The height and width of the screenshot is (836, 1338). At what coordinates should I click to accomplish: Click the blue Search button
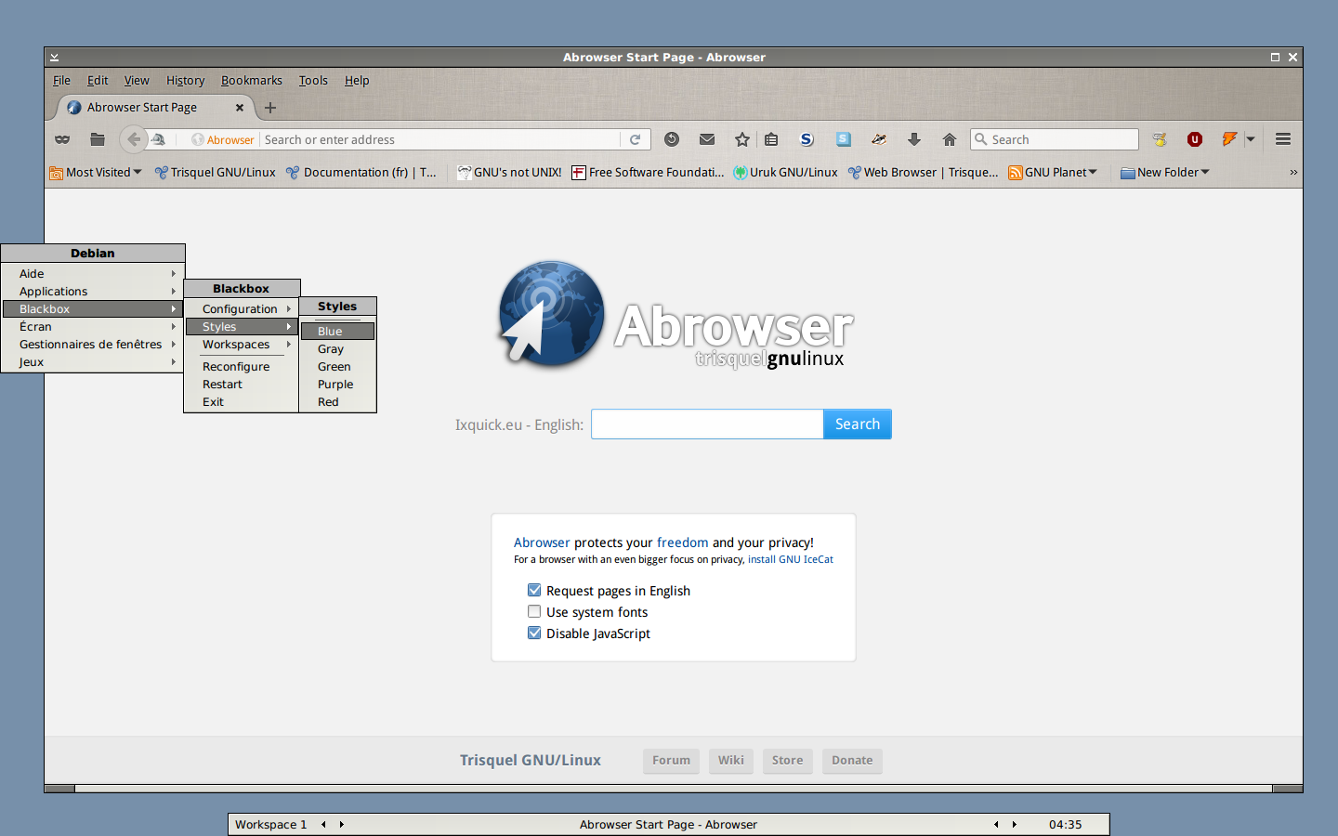click(857, 424)
